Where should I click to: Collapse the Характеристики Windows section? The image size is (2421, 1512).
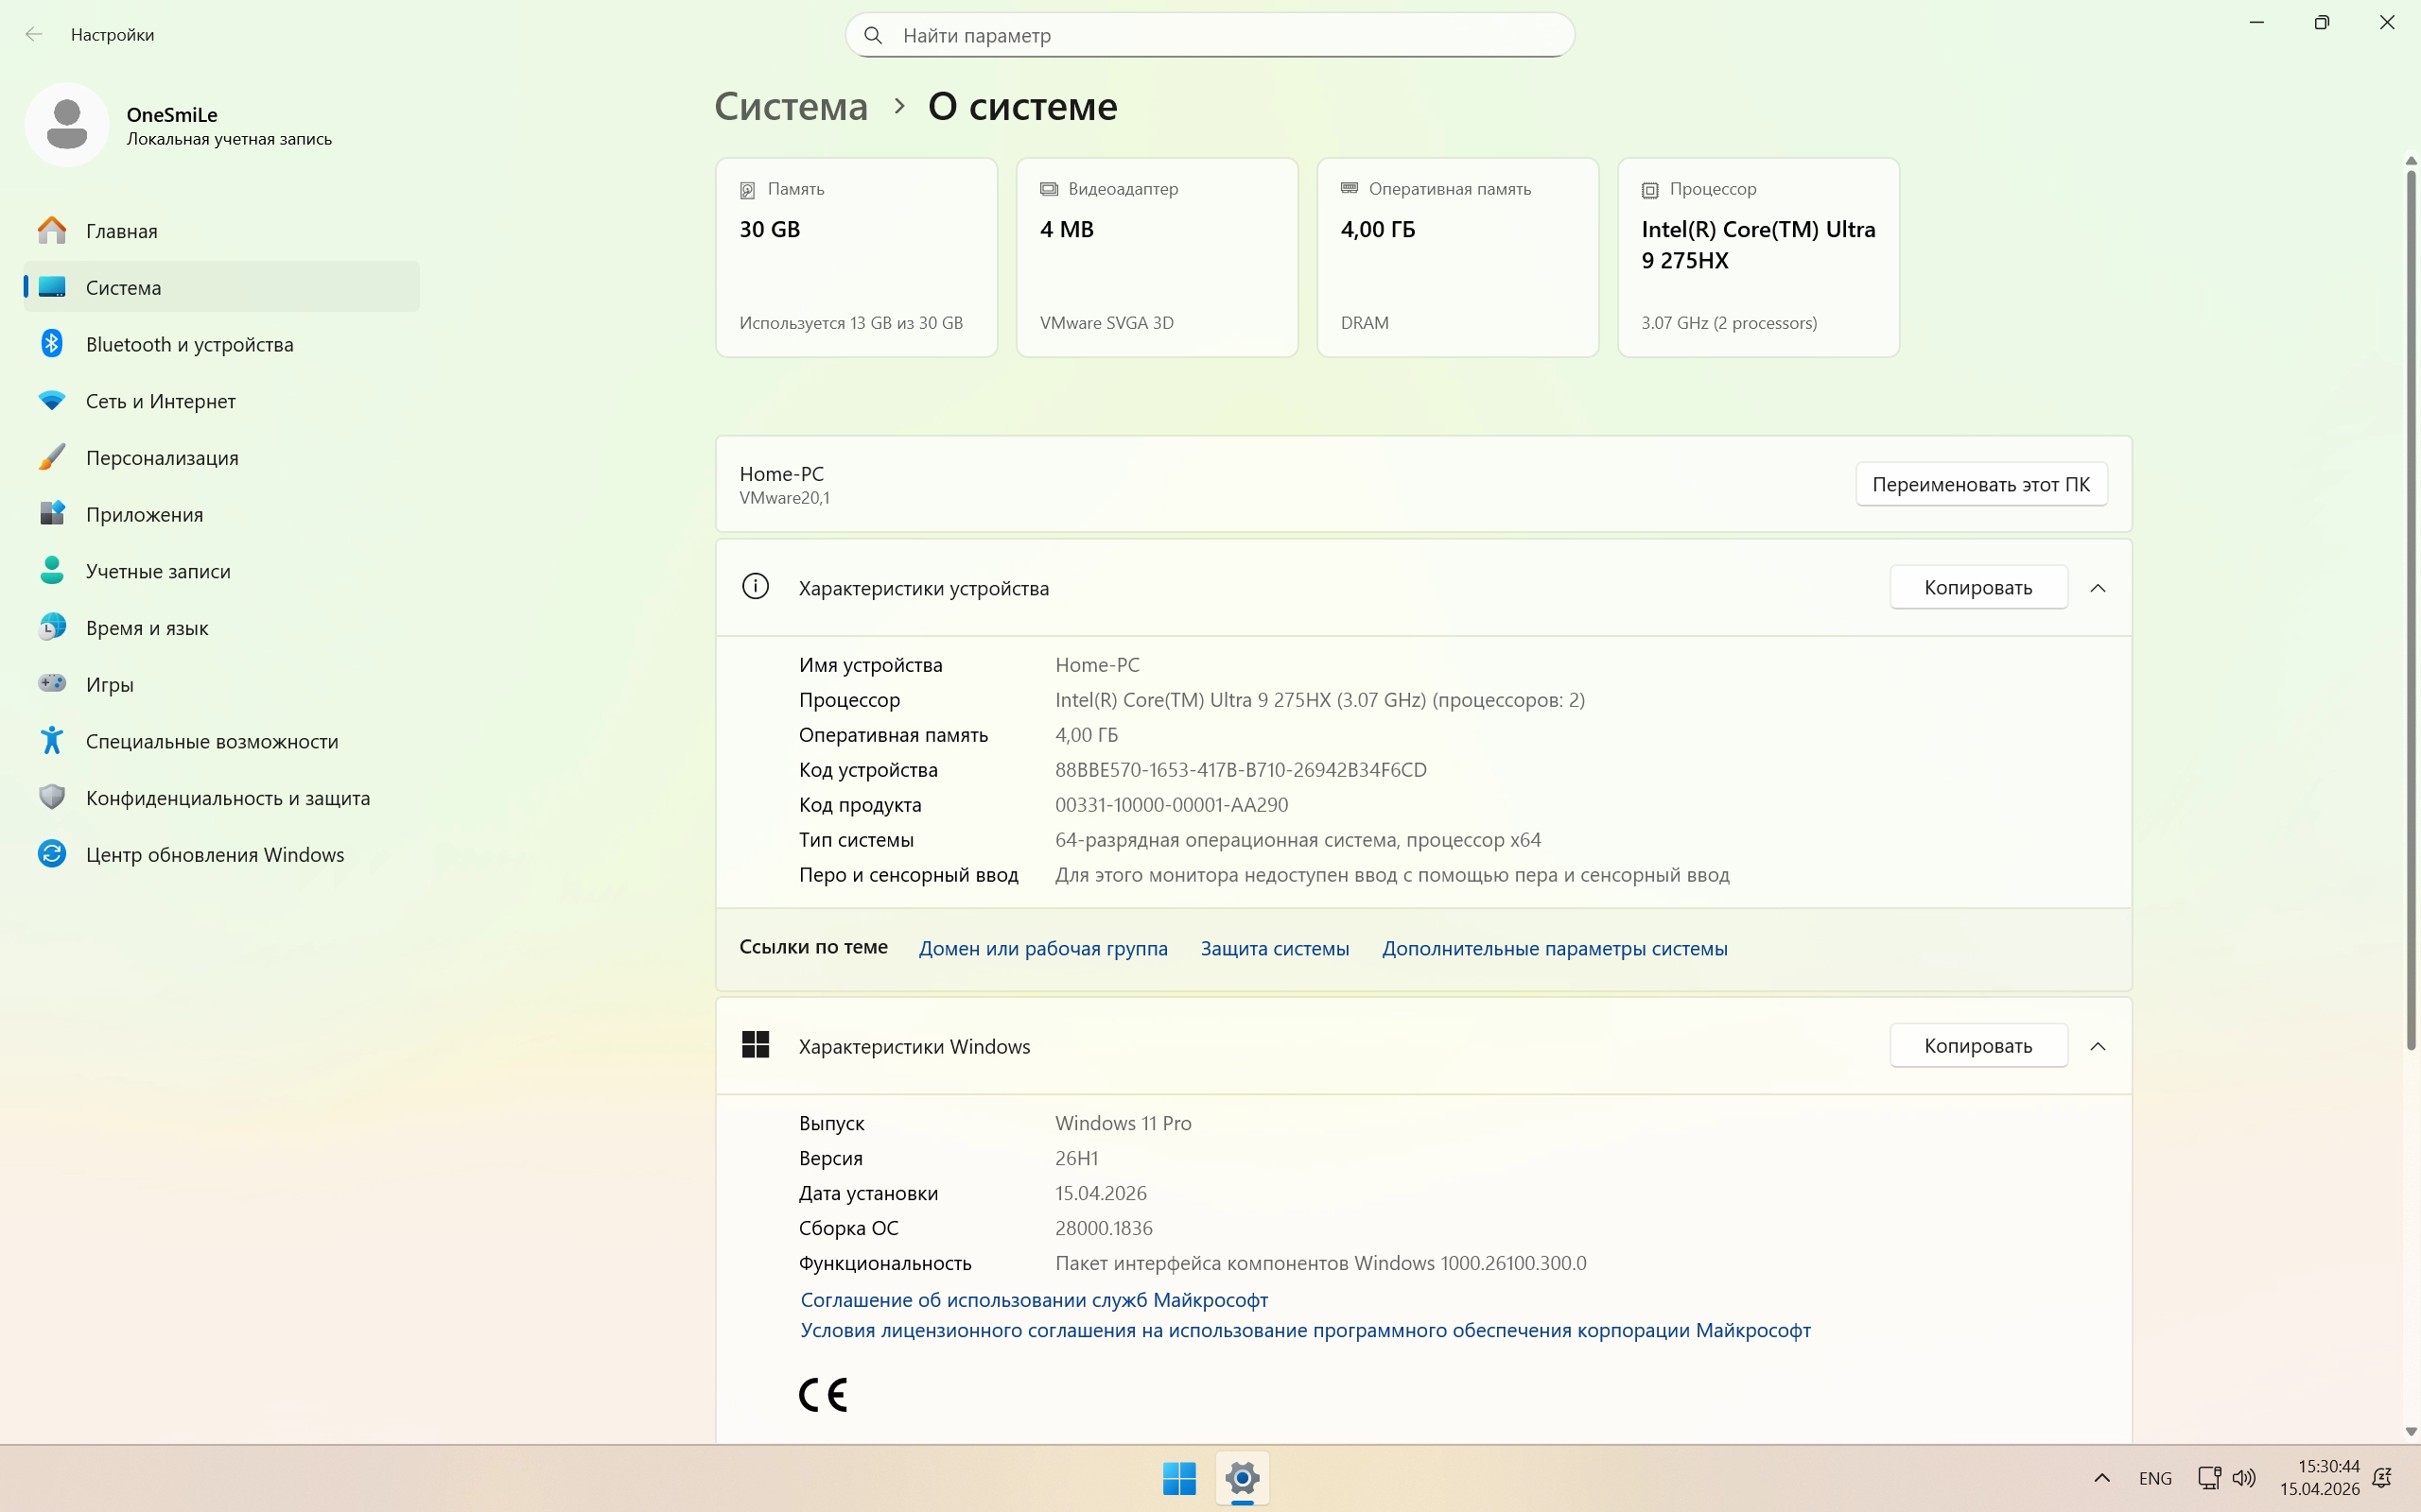coord(2098,1046)
